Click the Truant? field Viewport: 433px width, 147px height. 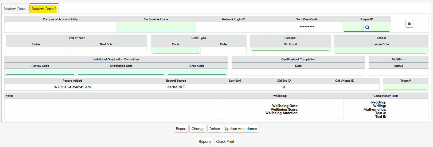[x=406, y=87]
